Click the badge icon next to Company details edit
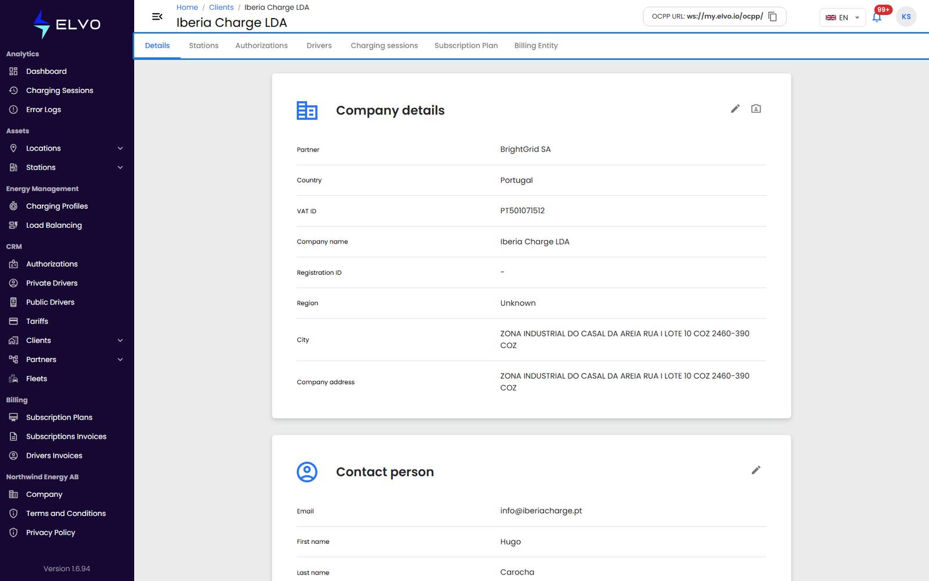 756,109
